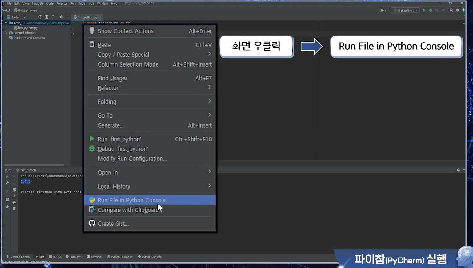
Task: Click first_python.py breadcrumb in navigation bar
Action: (26, 10)
